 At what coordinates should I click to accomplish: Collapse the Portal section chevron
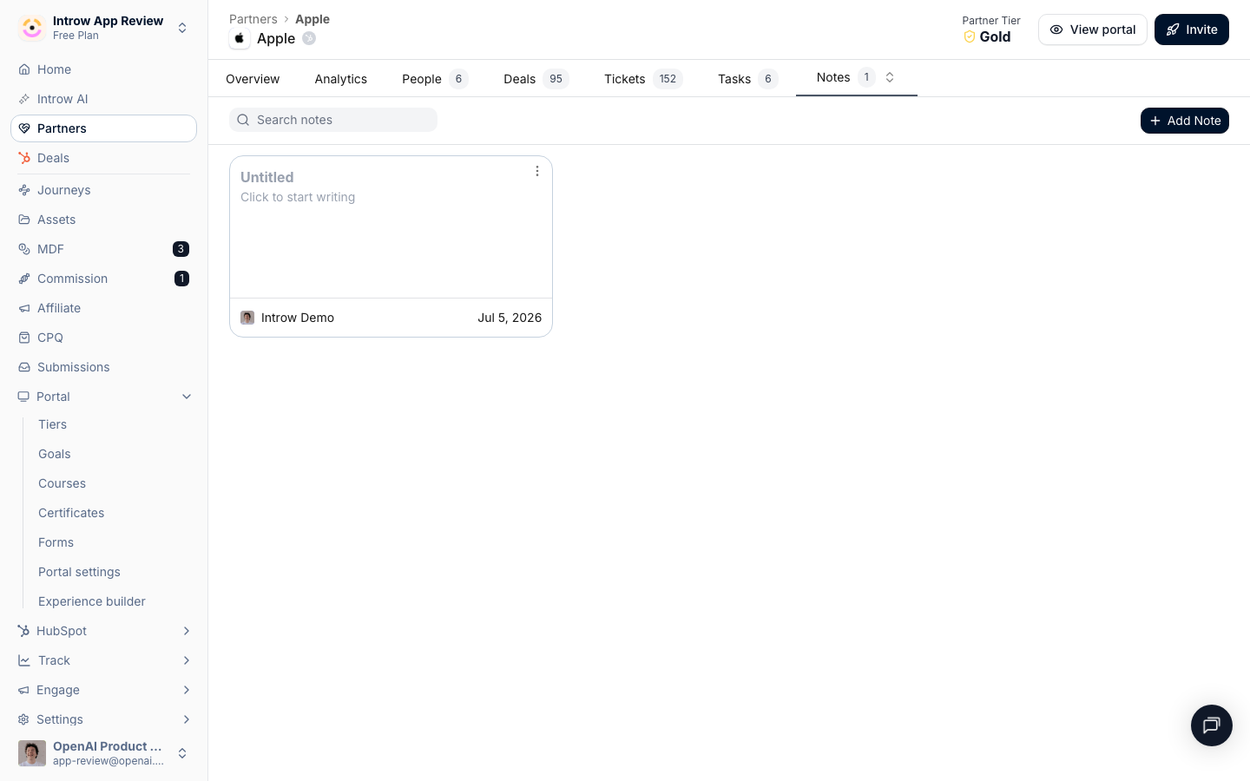tap(187, 397)
